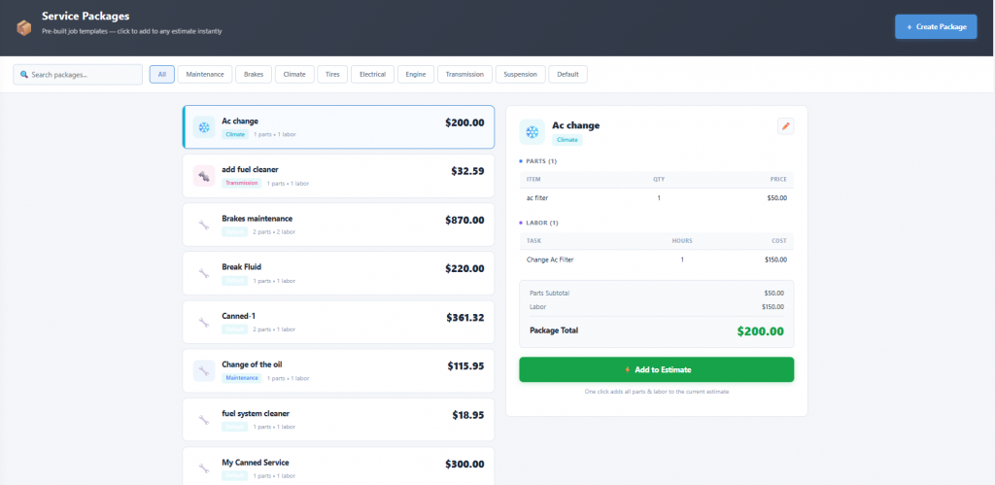Click the green Add to Estimate button
The height and width of the screenshot is (485, 995).
656,369
